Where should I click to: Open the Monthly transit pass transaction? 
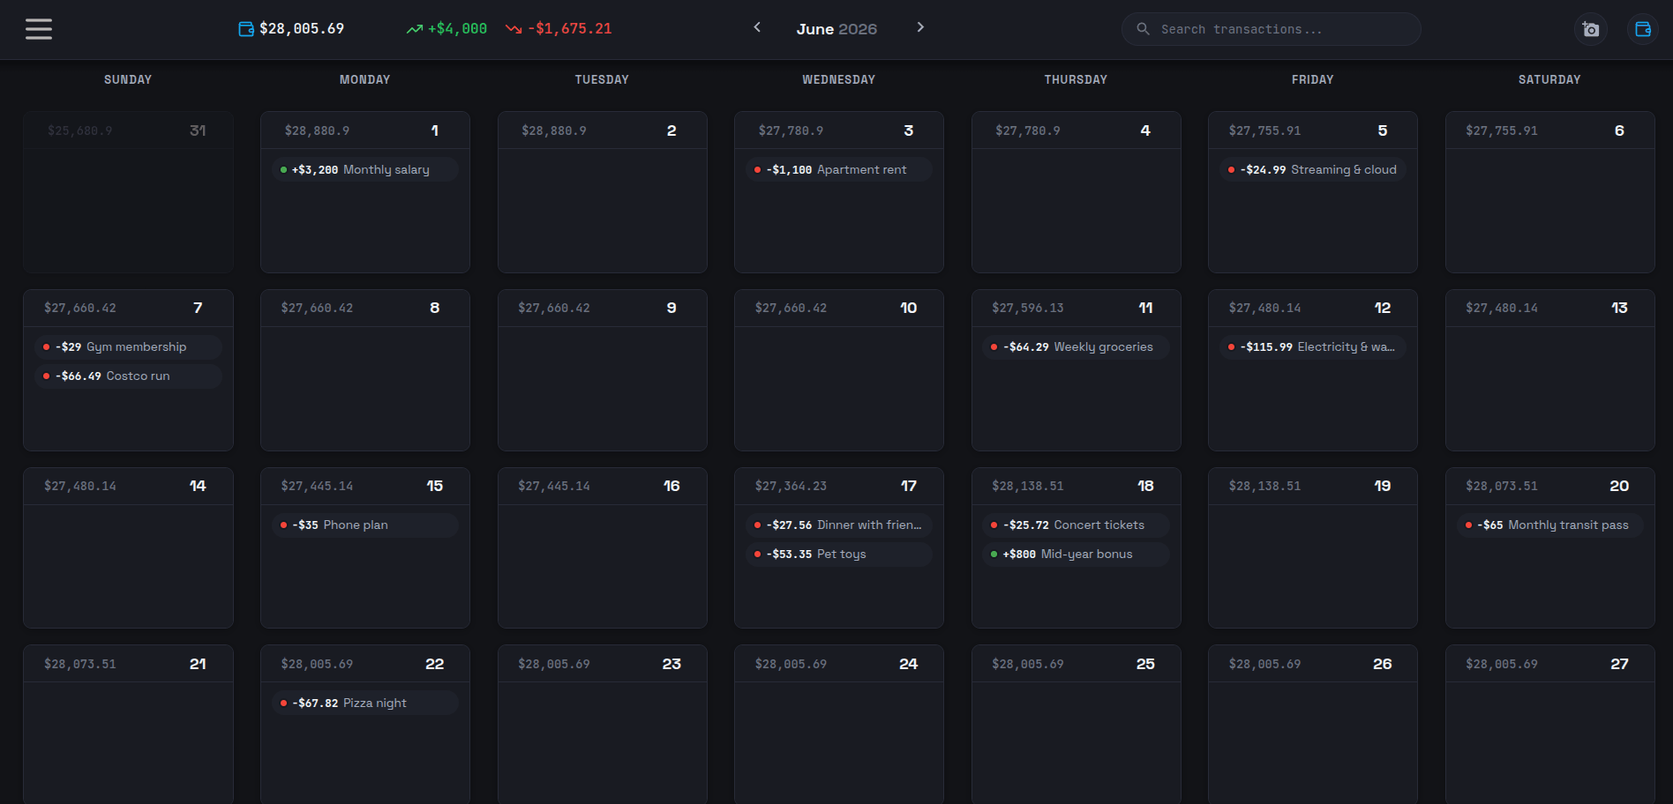point(1549,525)
